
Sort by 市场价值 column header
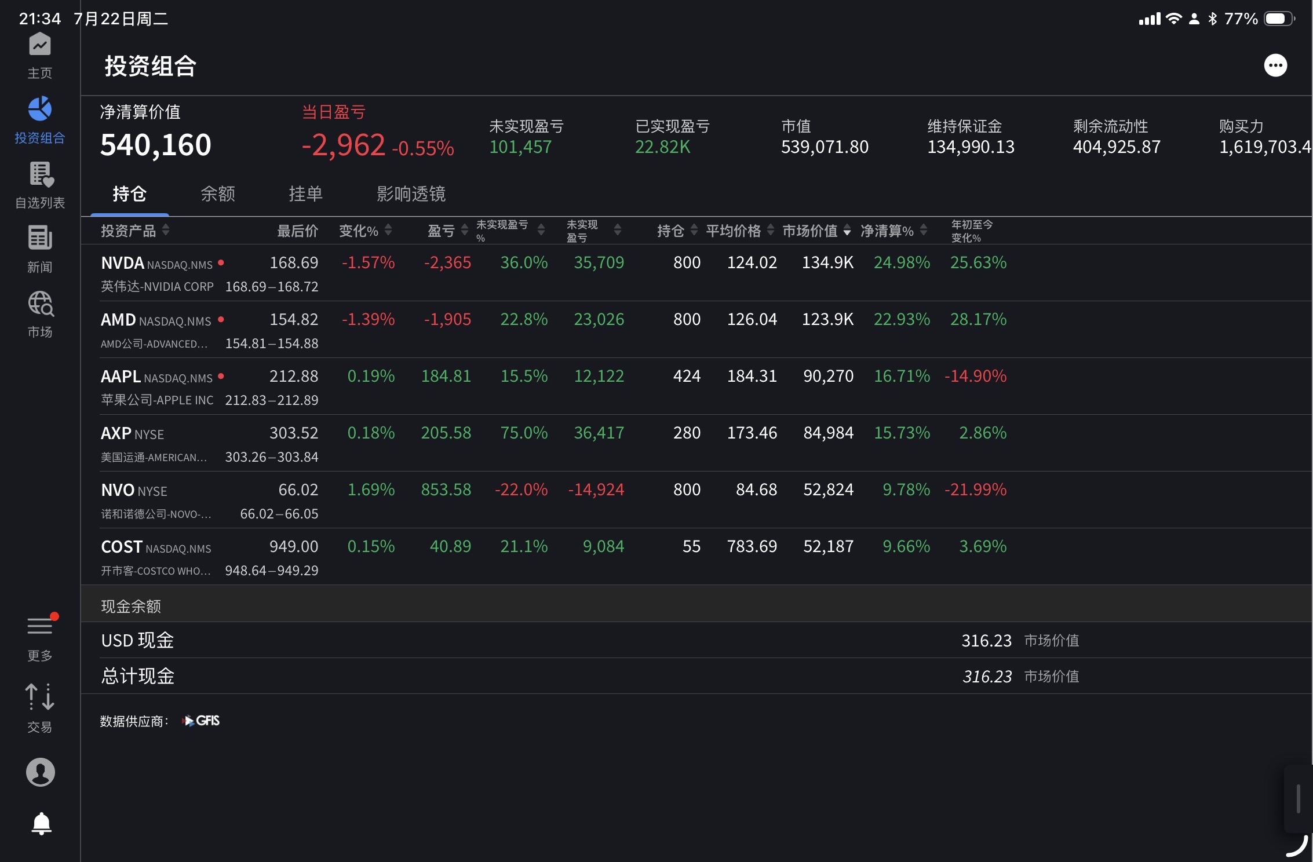click(x=816, y=231)
